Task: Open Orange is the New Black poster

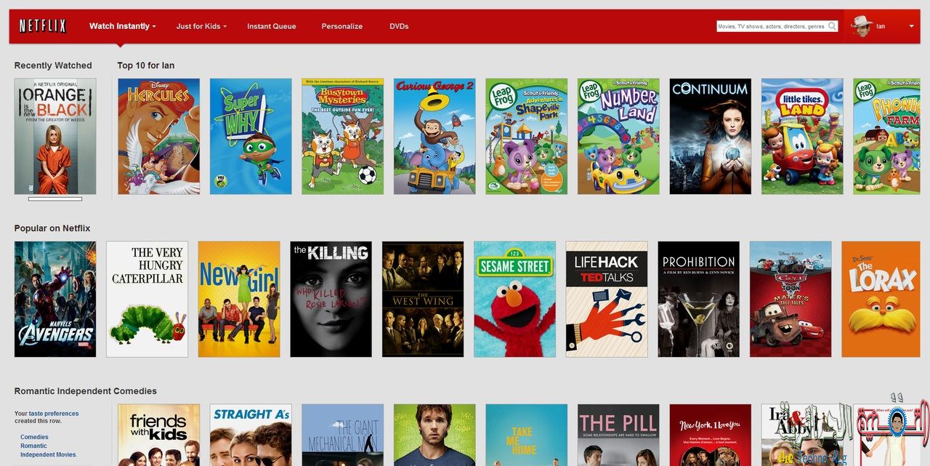Action: [x=55, y=137]
